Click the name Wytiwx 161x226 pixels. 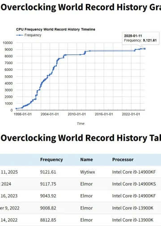point(88,172)
